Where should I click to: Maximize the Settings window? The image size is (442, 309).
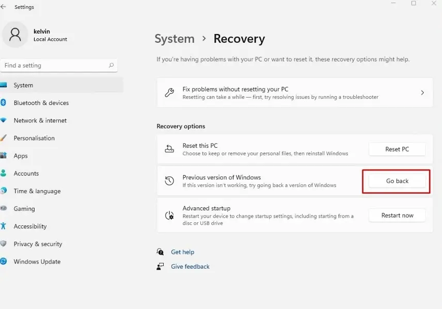coord(414,3)
